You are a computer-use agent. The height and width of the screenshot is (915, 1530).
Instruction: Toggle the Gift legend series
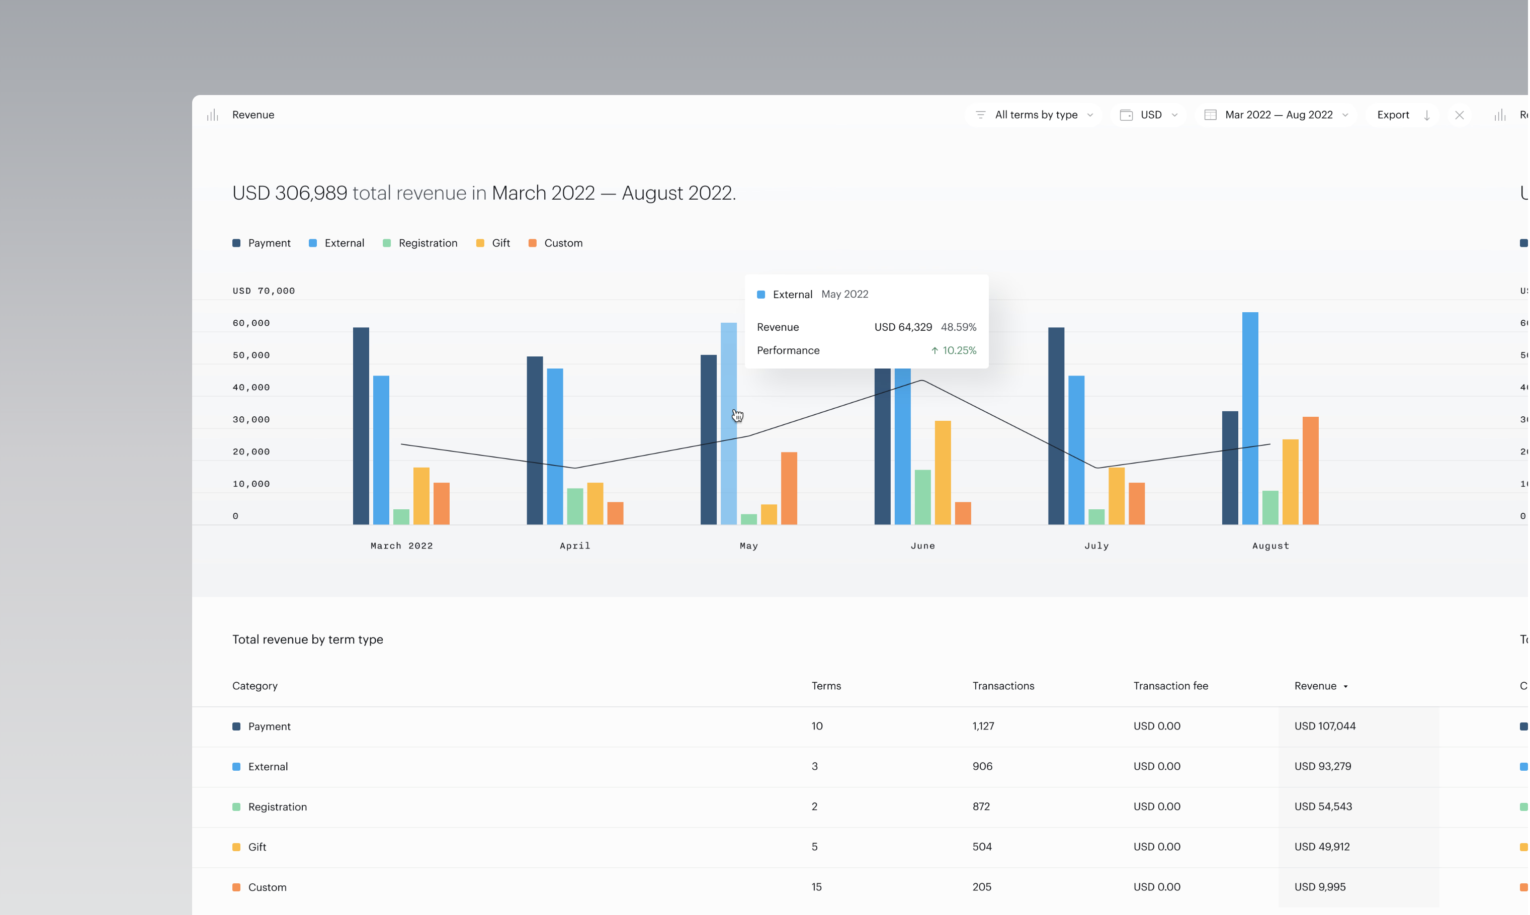(x=493, y=243)
